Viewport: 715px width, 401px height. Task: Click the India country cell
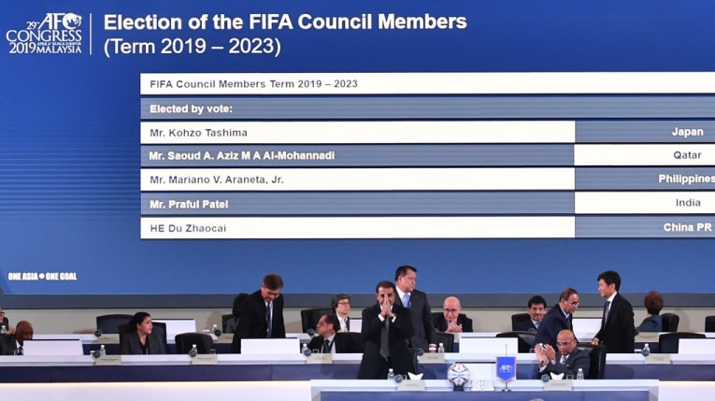click(x=645, y=203)
